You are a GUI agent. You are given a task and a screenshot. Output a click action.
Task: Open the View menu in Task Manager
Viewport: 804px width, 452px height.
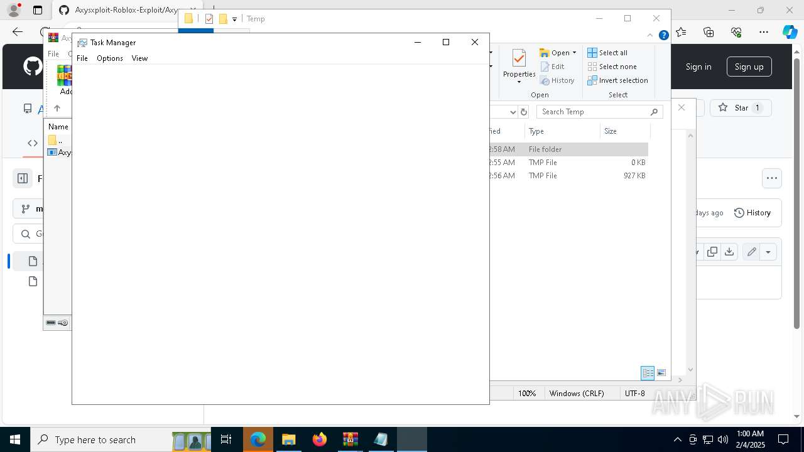[139, 58]
